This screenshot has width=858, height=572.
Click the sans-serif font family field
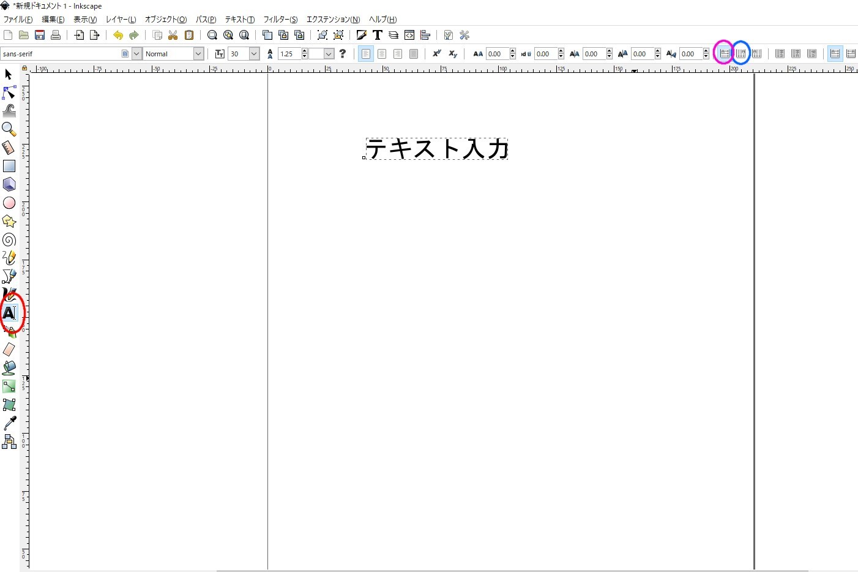[65, 54]
